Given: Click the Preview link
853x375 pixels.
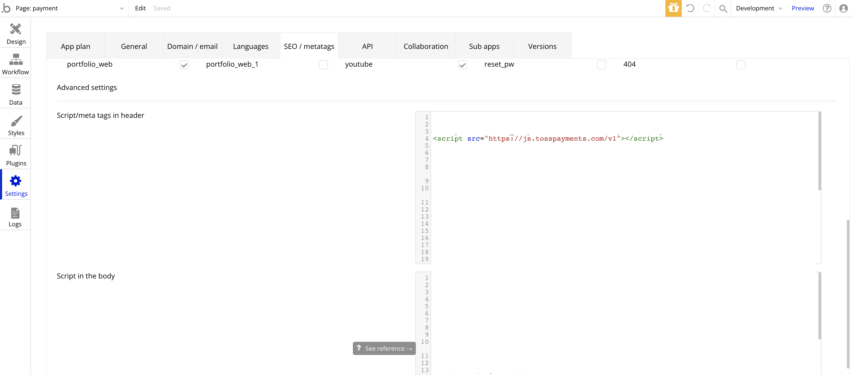Looking at the screenshot, I should (x=803, y=8).
